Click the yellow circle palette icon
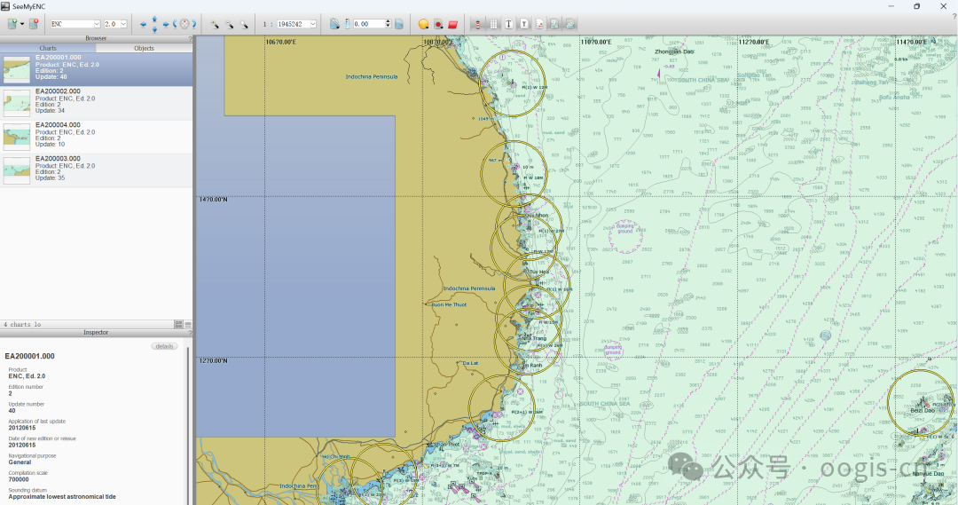This screenshot has width=958, height=505. (423, 24)
